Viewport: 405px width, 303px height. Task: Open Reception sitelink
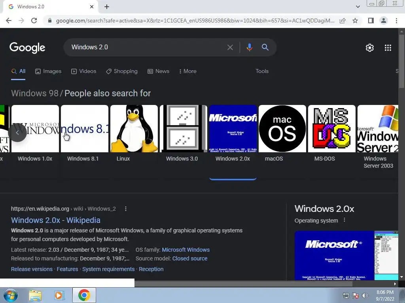(151, 269)
